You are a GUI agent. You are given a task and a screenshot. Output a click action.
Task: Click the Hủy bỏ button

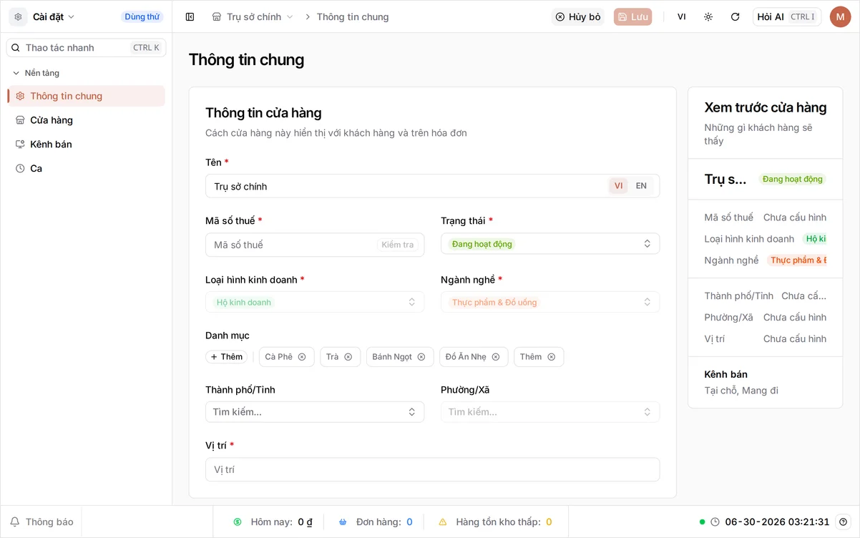pyautogui.click(x=577, y=16)
